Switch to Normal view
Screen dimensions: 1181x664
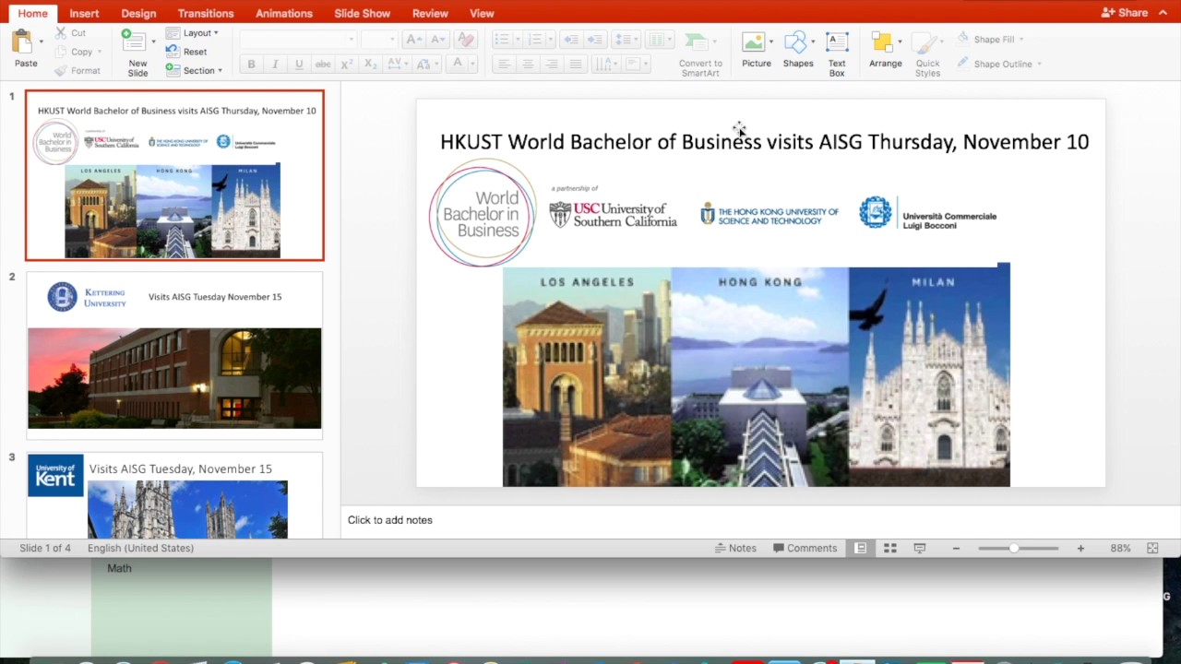tap(860, 548)
